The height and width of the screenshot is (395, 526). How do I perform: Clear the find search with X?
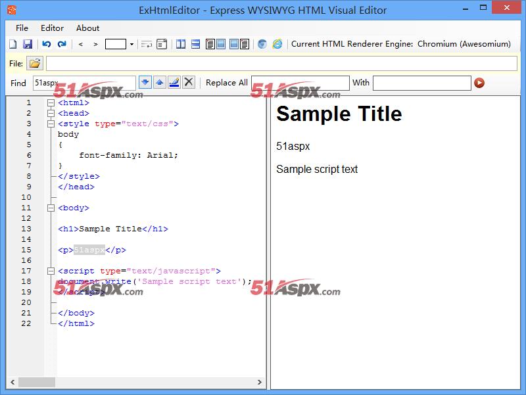[x=189, y=83]
